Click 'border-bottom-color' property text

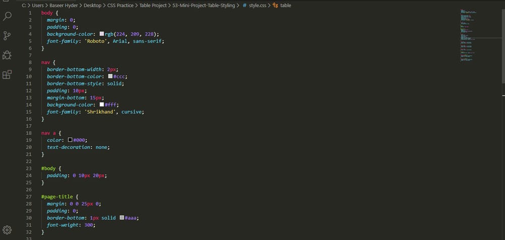point(74,76)
